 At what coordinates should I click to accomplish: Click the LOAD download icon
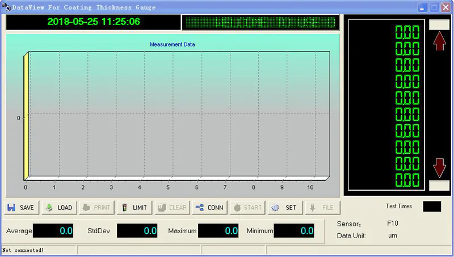(49, 208)
